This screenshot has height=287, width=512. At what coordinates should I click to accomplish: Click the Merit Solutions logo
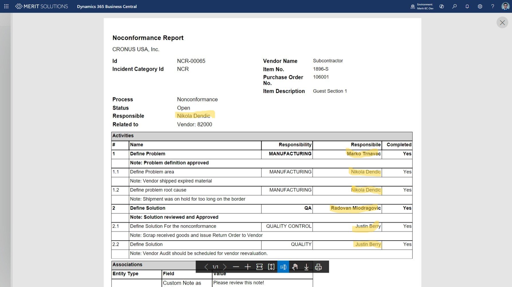pos(42,6)
